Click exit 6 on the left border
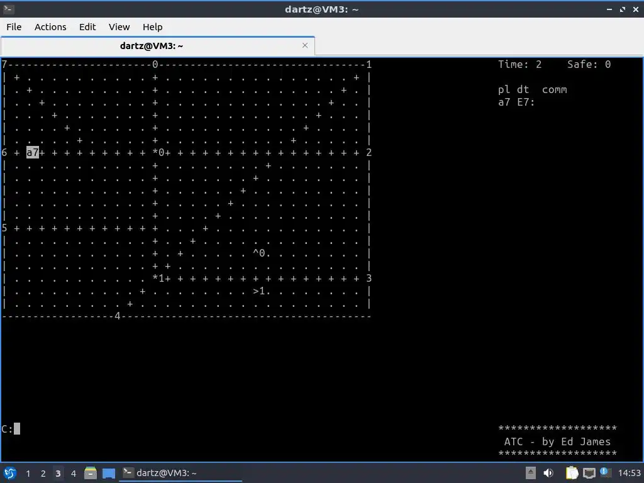 (4, 152)
